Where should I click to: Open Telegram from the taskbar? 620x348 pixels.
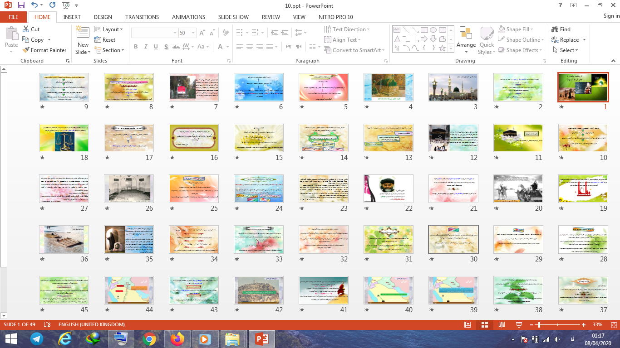click(37, 338)
